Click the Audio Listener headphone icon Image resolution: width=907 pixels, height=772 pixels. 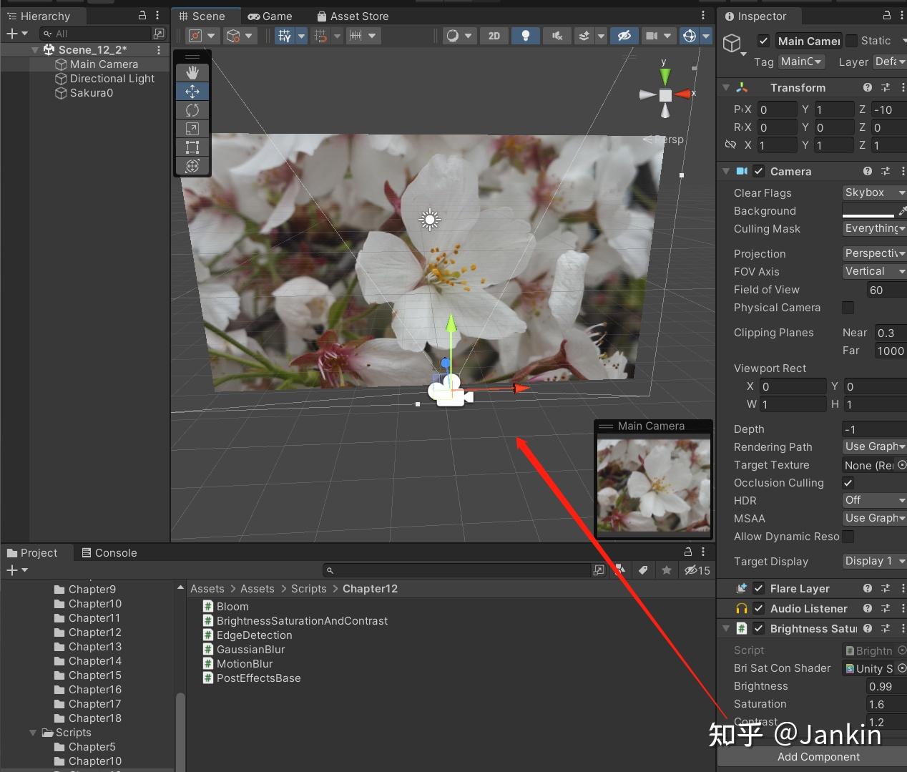(740, 608)
